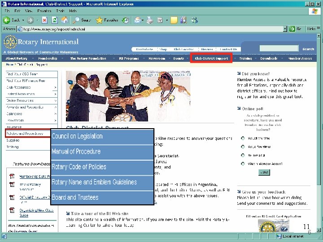Click PDF icon beside This is Rotary
Image resolution: width=323 pixels, height=242 pixels.
(x=12, y=184)
